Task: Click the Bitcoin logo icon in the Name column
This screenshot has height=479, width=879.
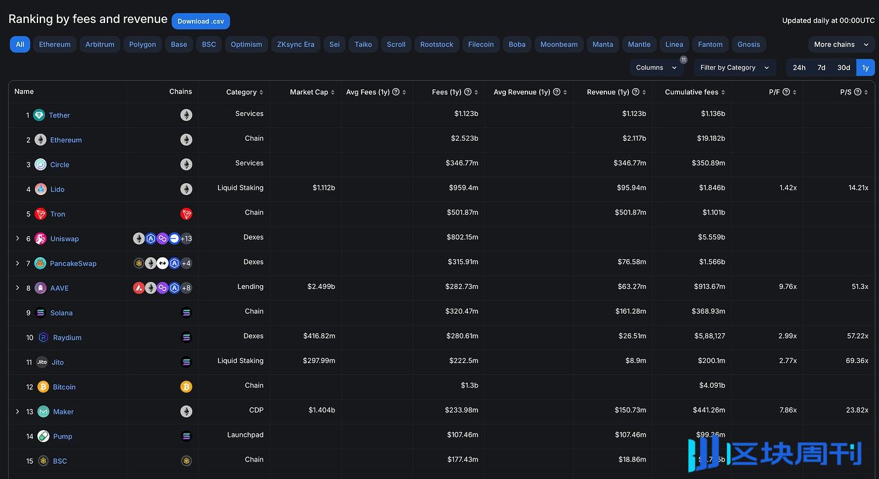Action: click(43, 387)
